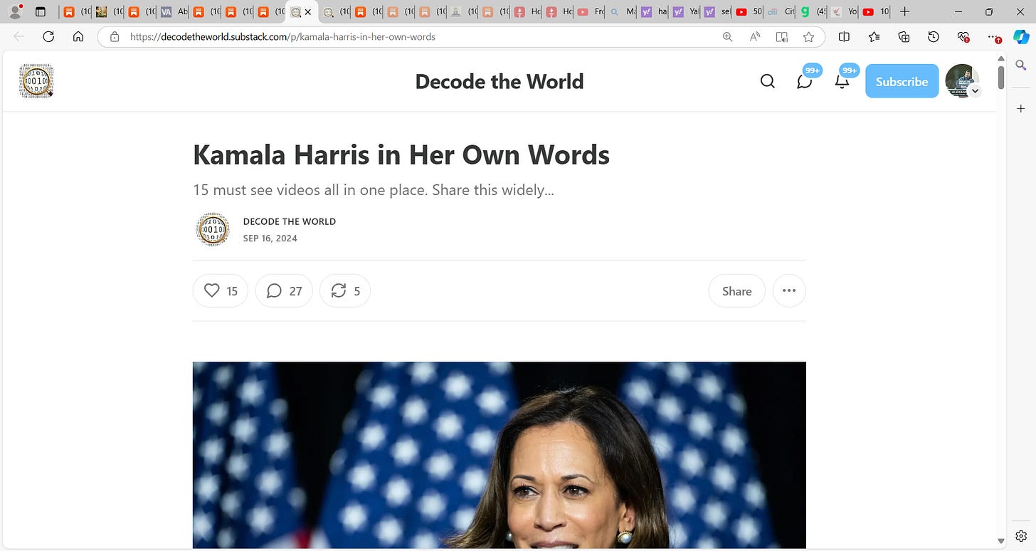Viewport: 1036px width, 551px height.
Task: Click the author avatar beside the byline
Action: tap(212, 229)
